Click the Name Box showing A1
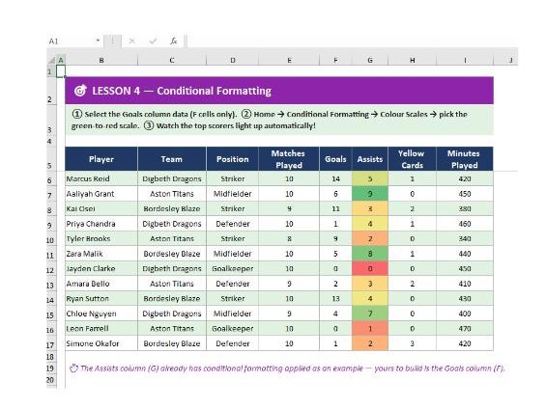This screenshot has width=546, height=409. click(71, 41)
